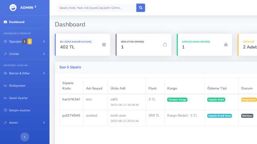Click the Ürünler count card
The width and height of the screenshot is (257, 144).
click(x=248, y=45)
